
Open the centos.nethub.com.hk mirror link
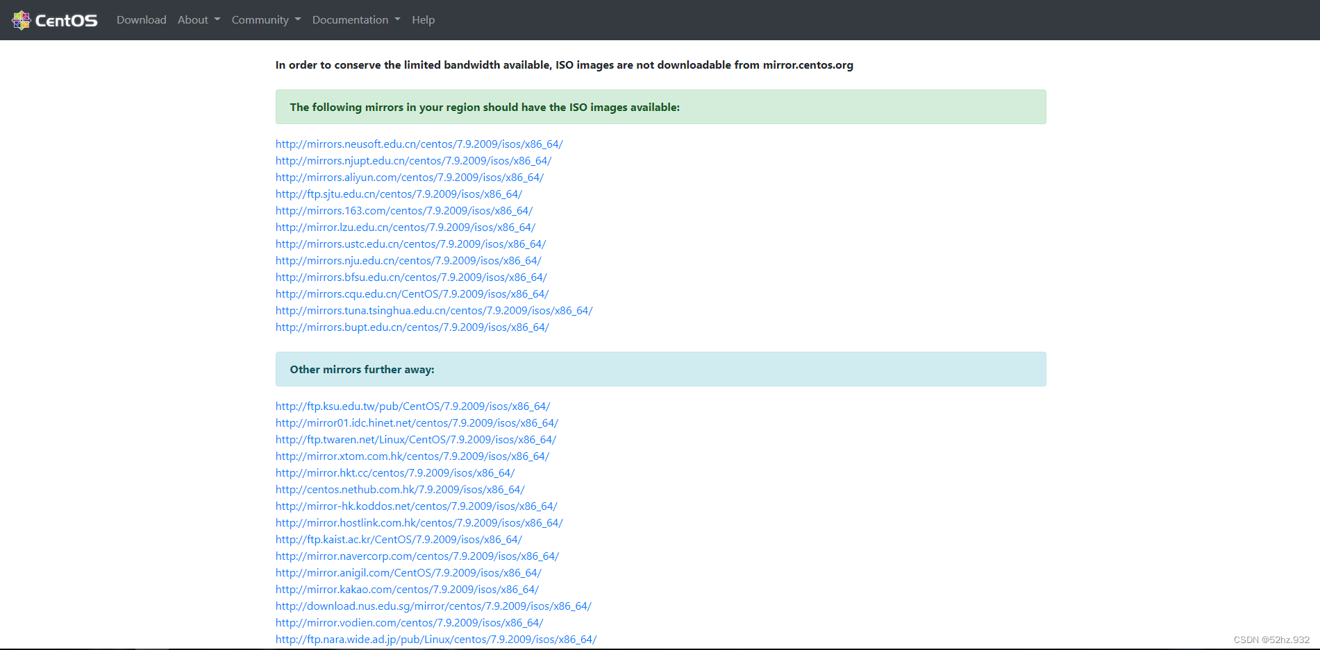click(x=400, y=490)
